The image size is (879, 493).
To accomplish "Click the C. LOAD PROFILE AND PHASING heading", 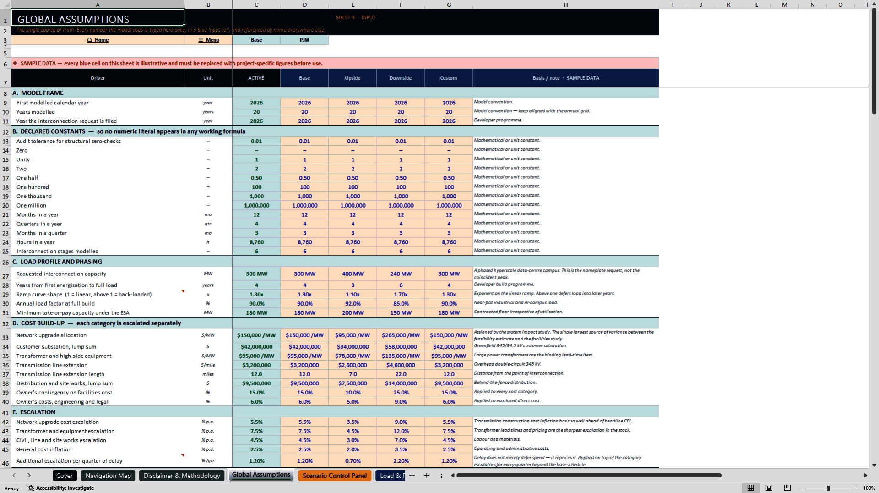I will (x=57, y=262).
